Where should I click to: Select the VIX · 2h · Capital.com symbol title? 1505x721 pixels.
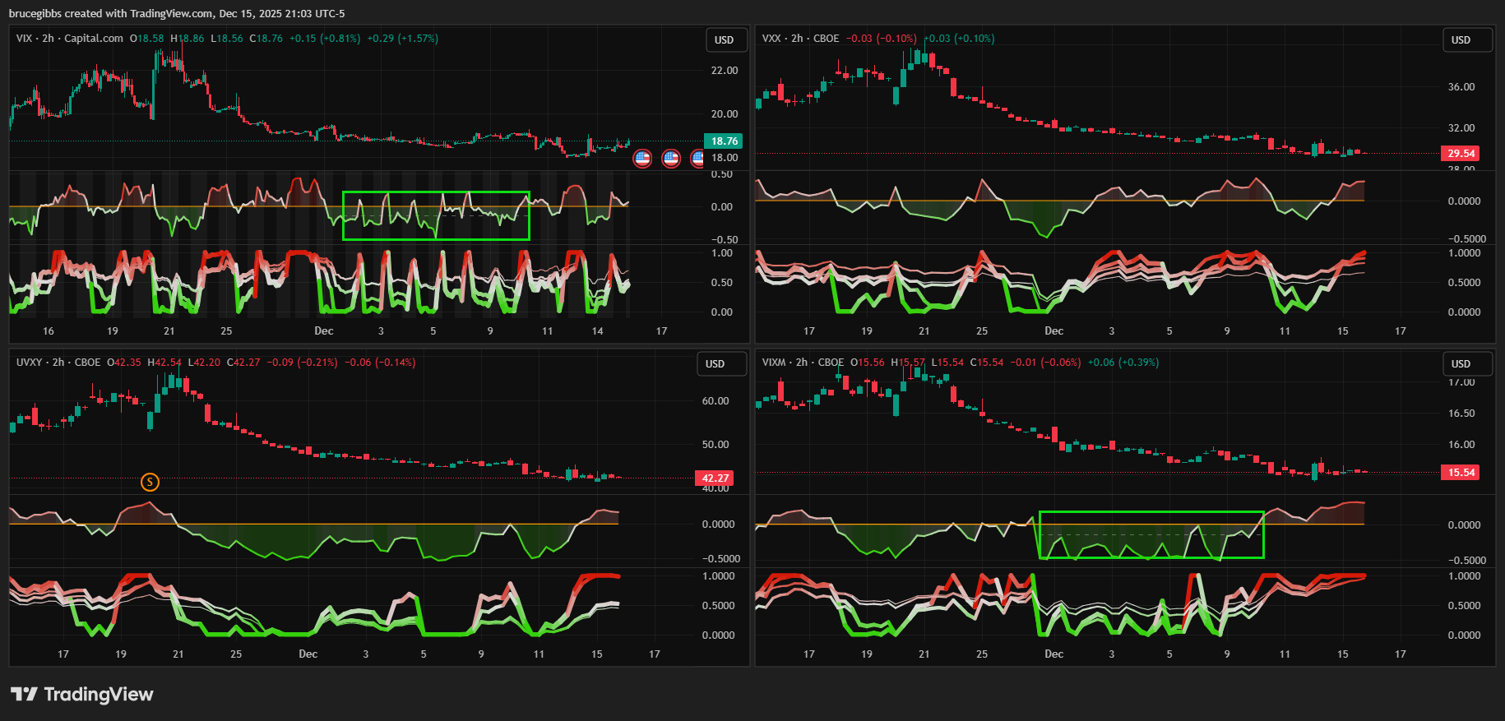[x=70, y=39]
